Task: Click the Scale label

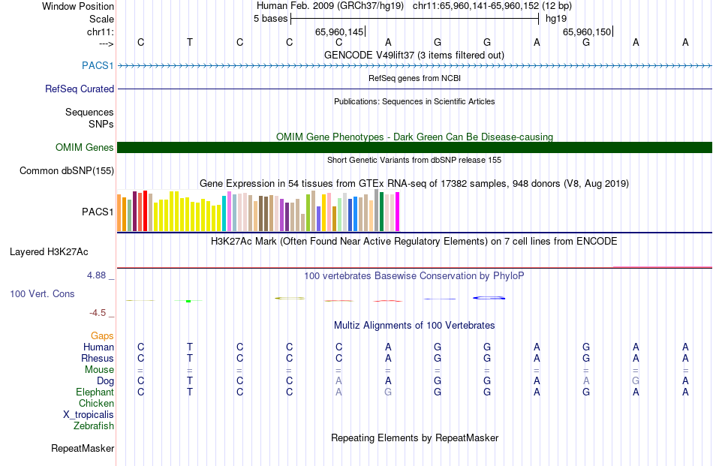Action: pos(101,19)
